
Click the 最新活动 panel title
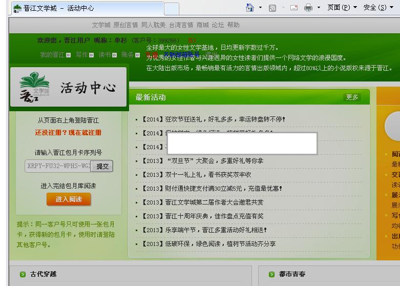pos(151,97)
